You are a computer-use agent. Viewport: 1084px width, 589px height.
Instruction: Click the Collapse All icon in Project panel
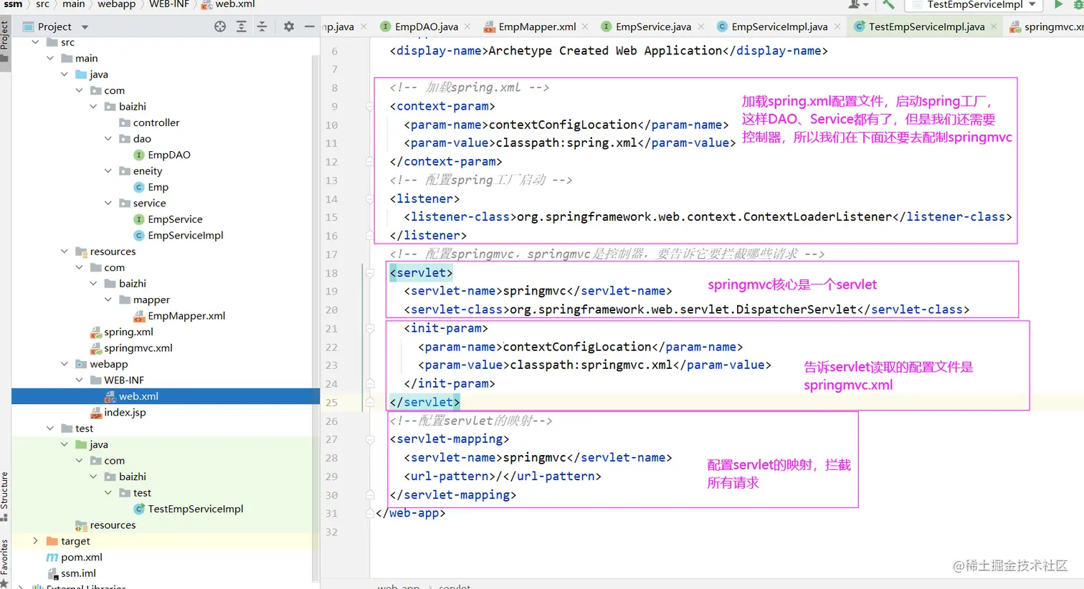[x=262, y=27]
